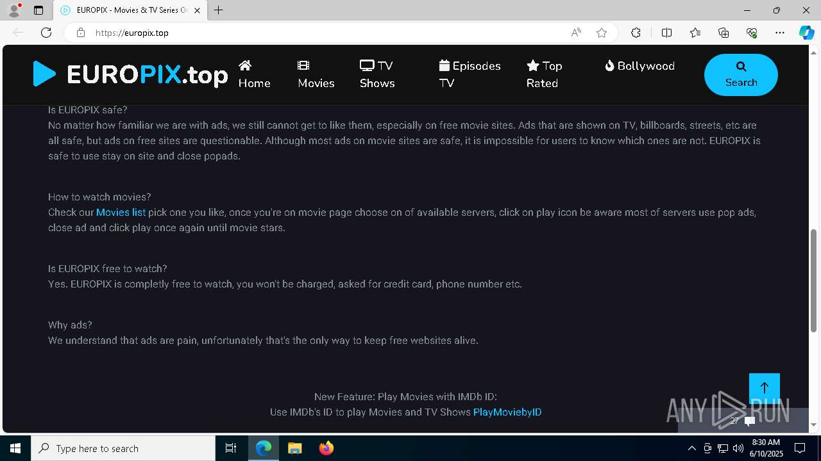Open the Home navigation item
821x461 pixels.
(x=254, y=74)
